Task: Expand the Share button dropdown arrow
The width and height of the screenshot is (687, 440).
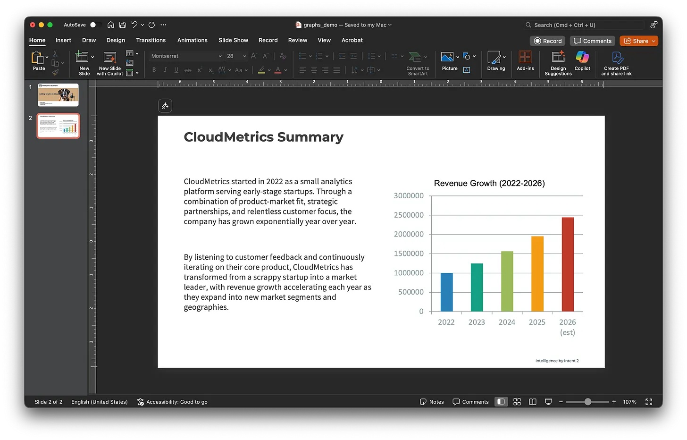Action: (x=653, y=41)
